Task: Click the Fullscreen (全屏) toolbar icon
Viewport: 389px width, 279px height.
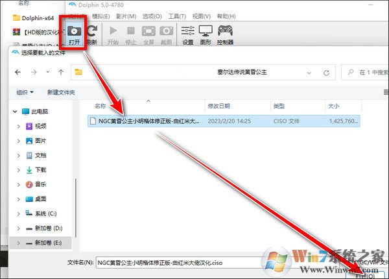Action: [148, 35]
